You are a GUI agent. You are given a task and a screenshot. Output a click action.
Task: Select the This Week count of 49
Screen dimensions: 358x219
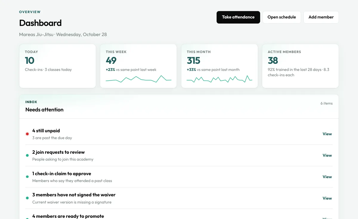click(x=111, y=61)
